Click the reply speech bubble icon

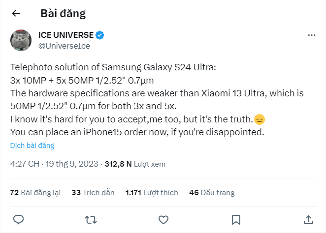click(18, 219)
